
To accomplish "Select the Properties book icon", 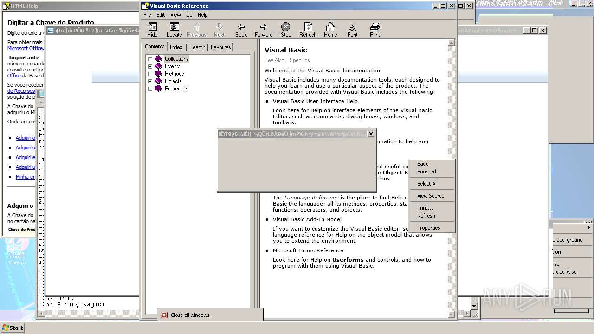I will click(159, 89).
